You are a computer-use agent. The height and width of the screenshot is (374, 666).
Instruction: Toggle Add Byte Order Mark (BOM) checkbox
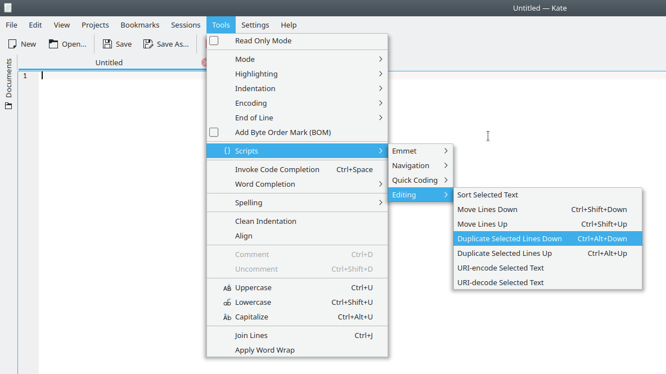(x=214, y=133)
